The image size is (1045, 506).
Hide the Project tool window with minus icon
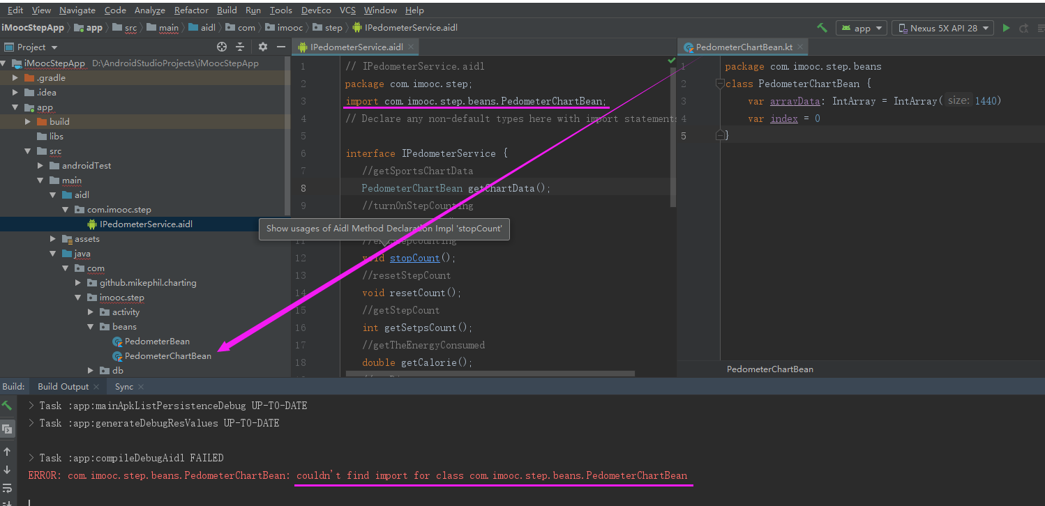tap(282, 47)
